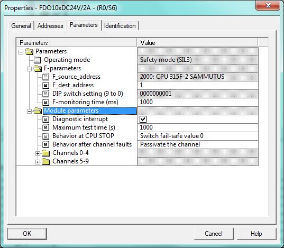This screenshot has width=284, height=248.
Task: Select Behavior after channel faults label
Action: [92, 144]
